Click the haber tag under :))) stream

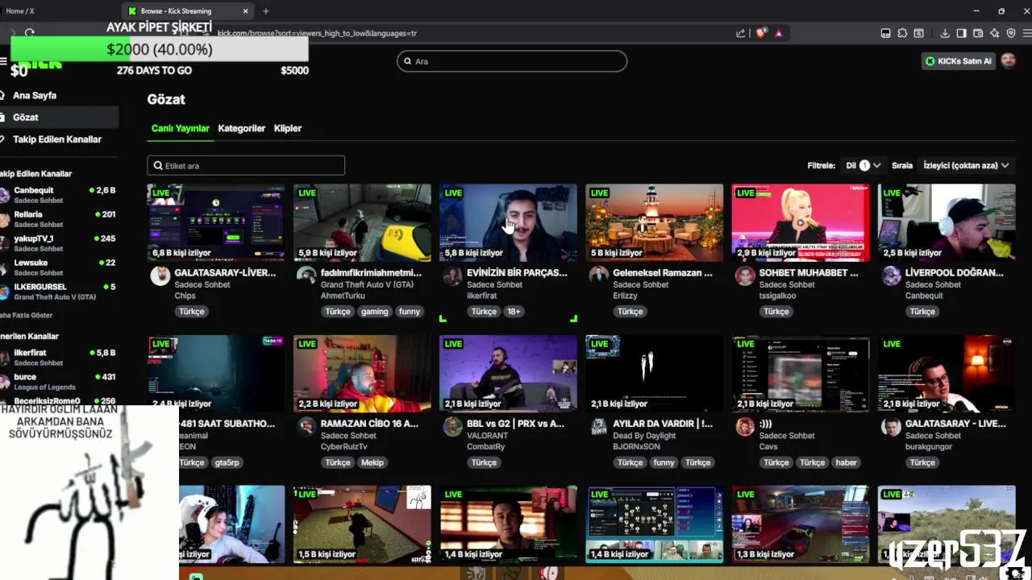click(847, 462)
